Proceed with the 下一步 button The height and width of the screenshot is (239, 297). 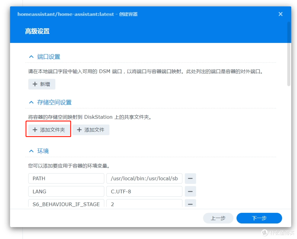point(259,218)
